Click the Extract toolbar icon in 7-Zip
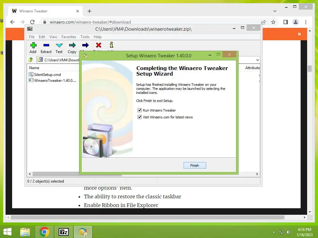Screen dimensions: 318x238 coord(46,45)
